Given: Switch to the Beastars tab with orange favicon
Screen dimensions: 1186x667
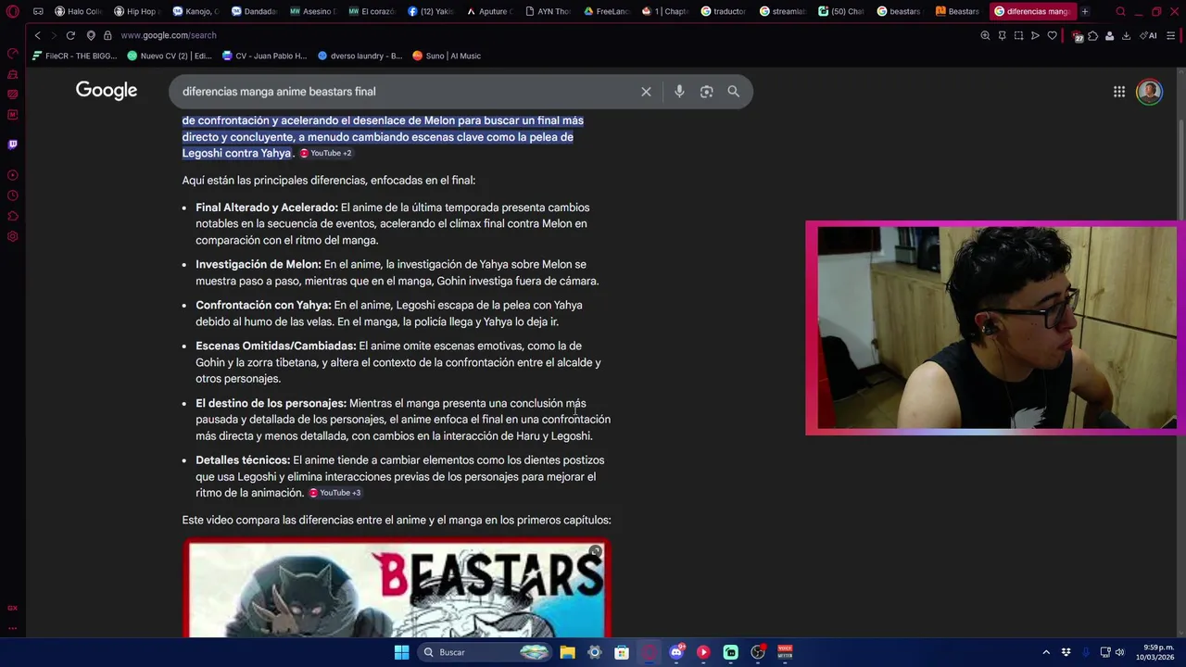Looking at the screenshot, I should (957, 11).
